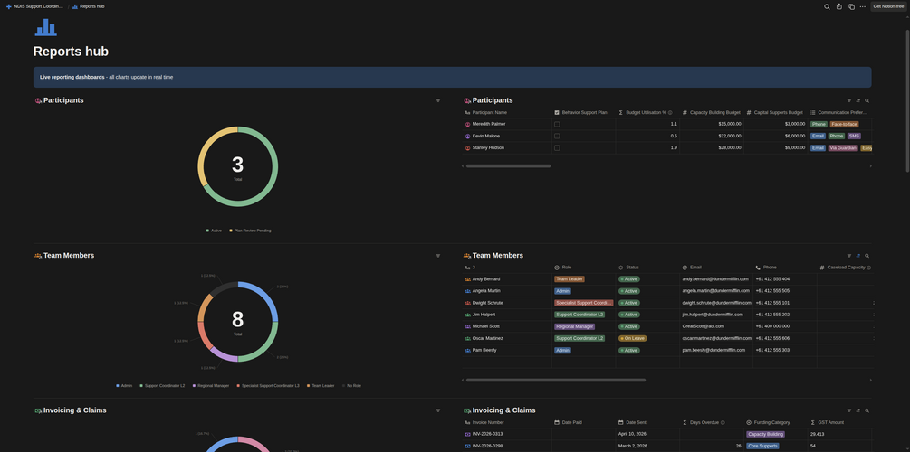Open the Funding Category column header menu
The image size is (910, 452).
775,422
